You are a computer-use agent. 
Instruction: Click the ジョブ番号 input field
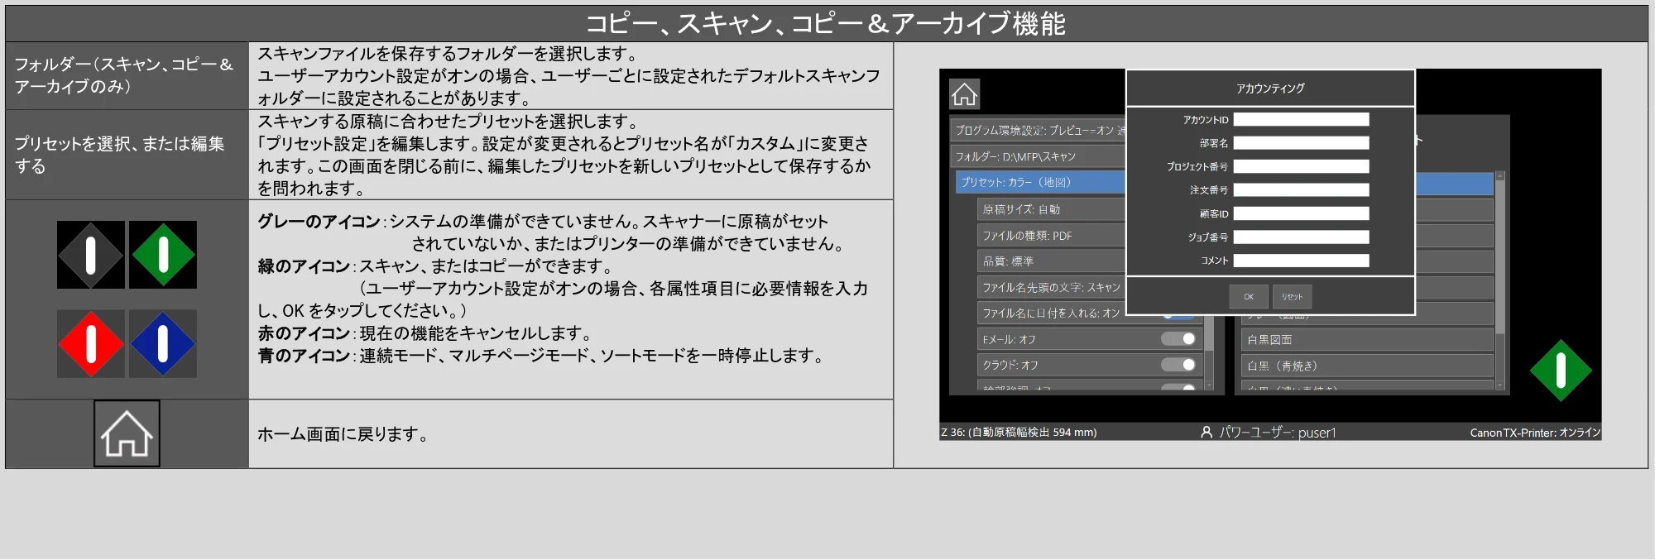1301,237
